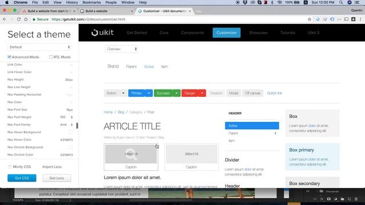Open the Showcase nav item

click(x=258, y=33)
